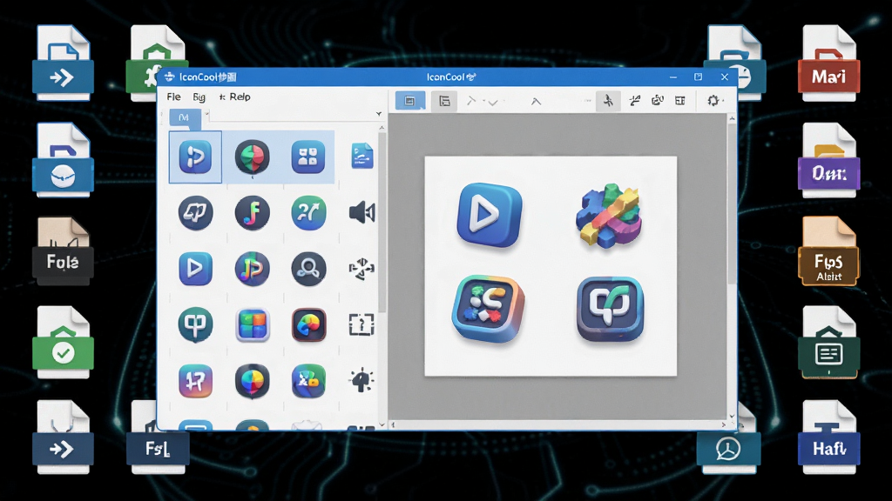Click the highlighted blue view button in toolbar
This screenshot has height=501, width=892.
pyautogui.click(x=410, y=101)
